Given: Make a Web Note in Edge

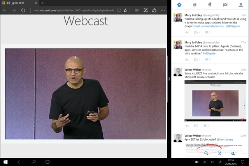Looking at the screenshot, I should pyautogui.click(x=145, y=11).
